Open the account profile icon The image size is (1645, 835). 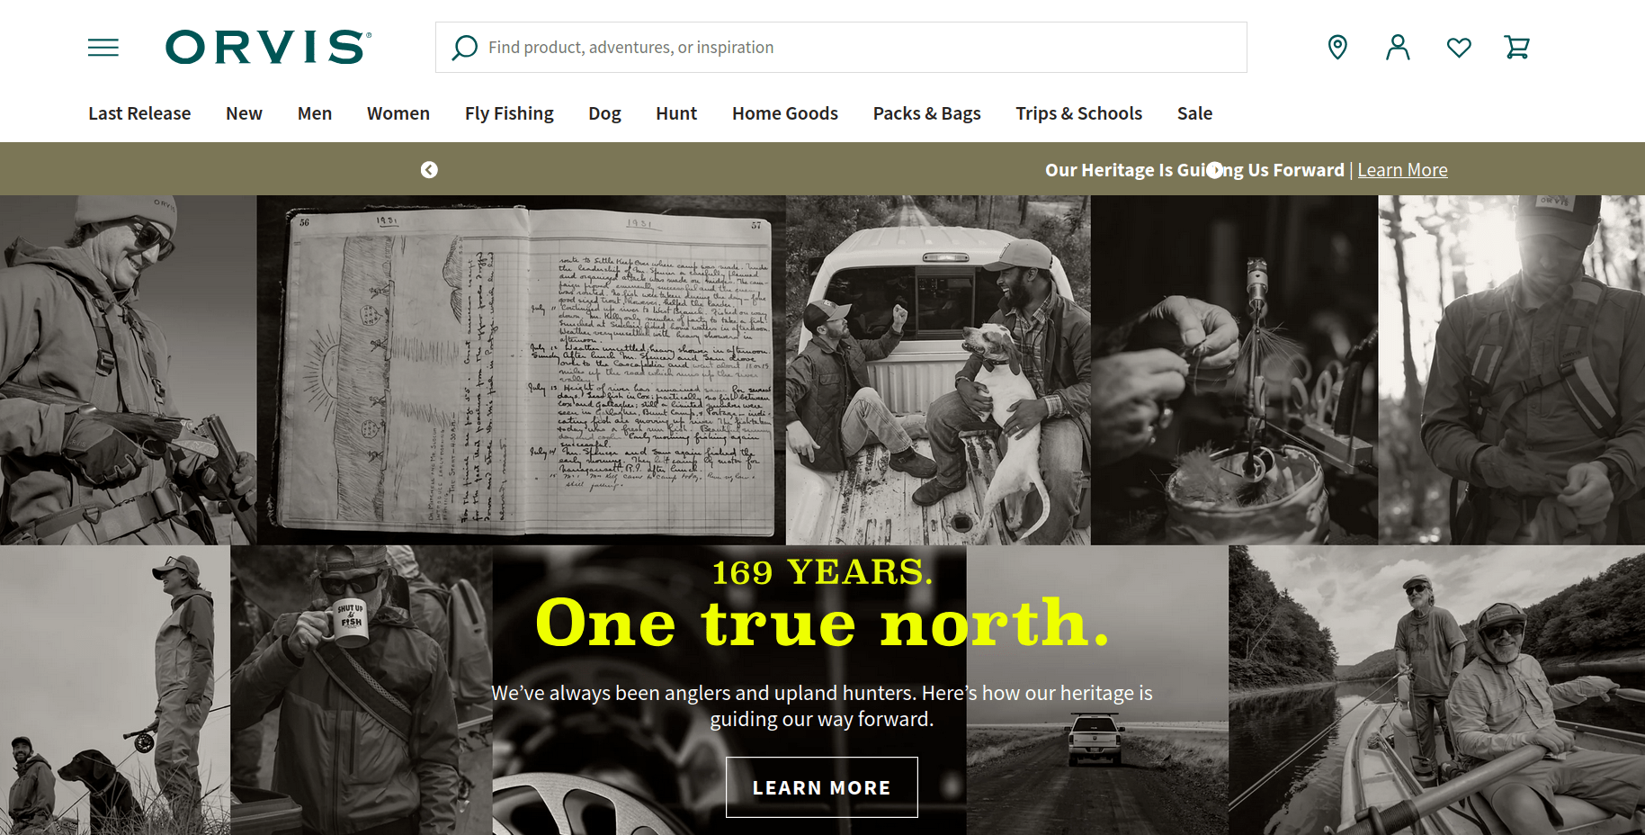tap(1398, 47)
